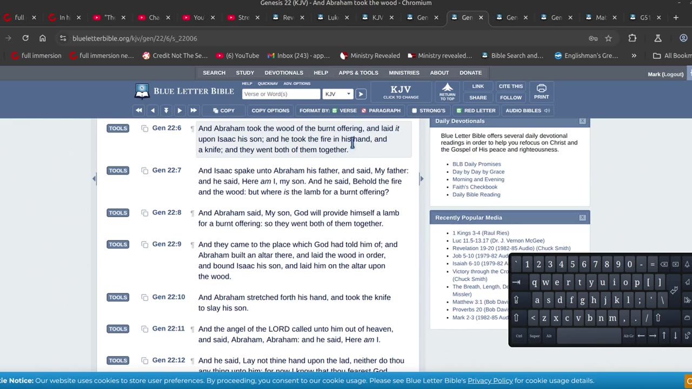
Task: Click the up arrow key on the on-screen keyboard
Action: [x=664, y=336]
